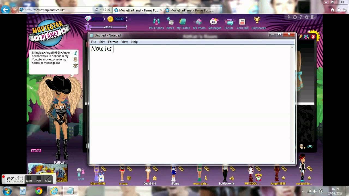Click the celeb badge
Viewport: 349px width, 196px height.
tap(36, 151)
